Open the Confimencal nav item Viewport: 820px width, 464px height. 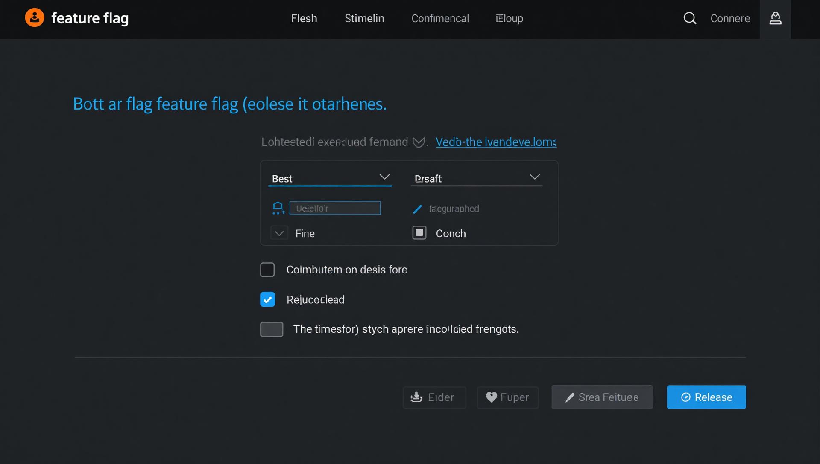pyautogui.click(x=440, y=19)
